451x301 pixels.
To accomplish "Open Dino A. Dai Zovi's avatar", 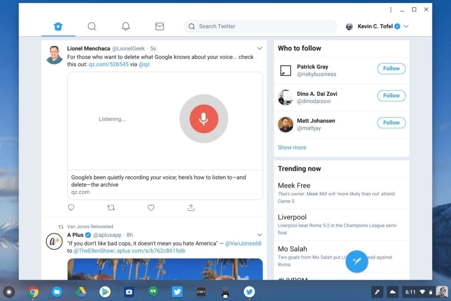I will pos(285,97).
